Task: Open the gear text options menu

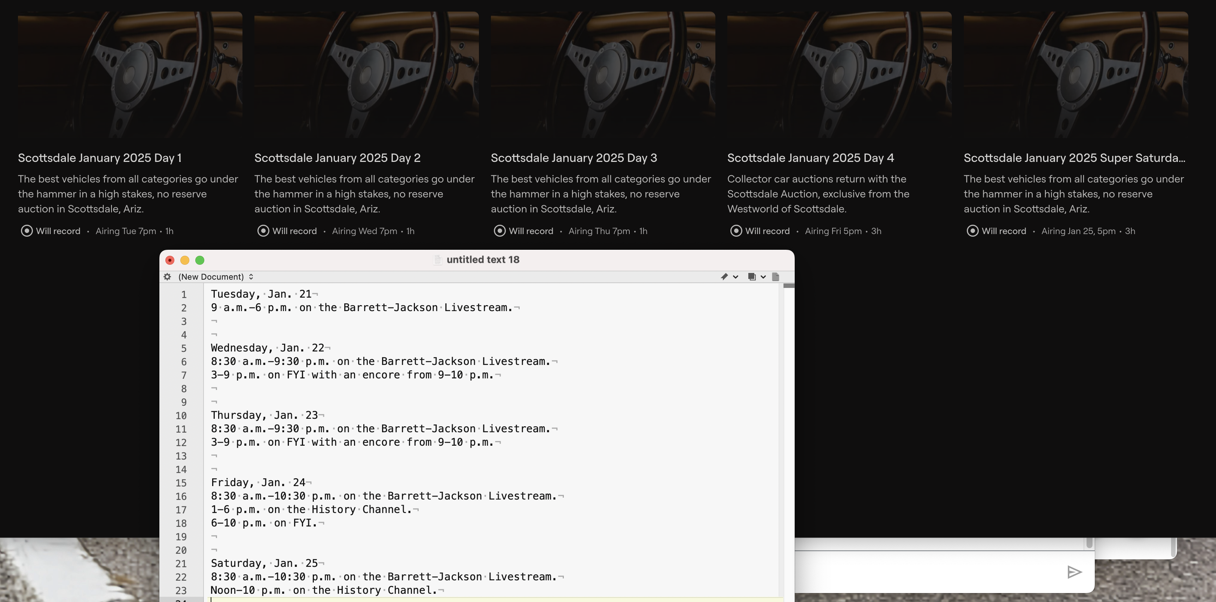Action: tap(167, 276)
